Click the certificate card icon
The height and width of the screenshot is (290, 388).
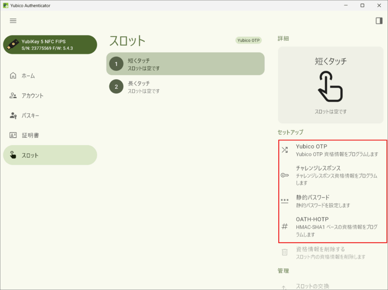point(13,135)
